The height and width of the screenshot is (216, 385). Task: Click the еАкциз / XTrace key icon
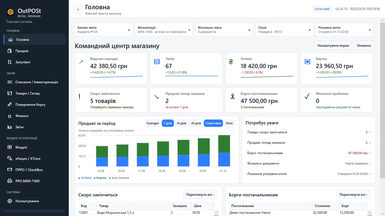tap(10, 158)
